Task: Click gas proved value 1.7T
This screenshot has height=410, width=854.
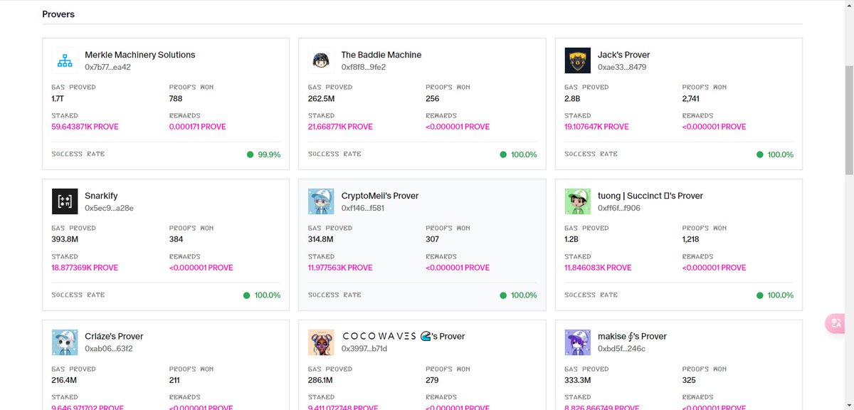Action: [58, 99]
